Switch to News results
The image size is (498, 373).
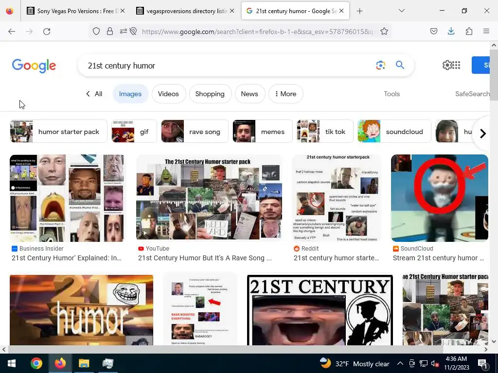pyautogui.click(x=249, y=94)
